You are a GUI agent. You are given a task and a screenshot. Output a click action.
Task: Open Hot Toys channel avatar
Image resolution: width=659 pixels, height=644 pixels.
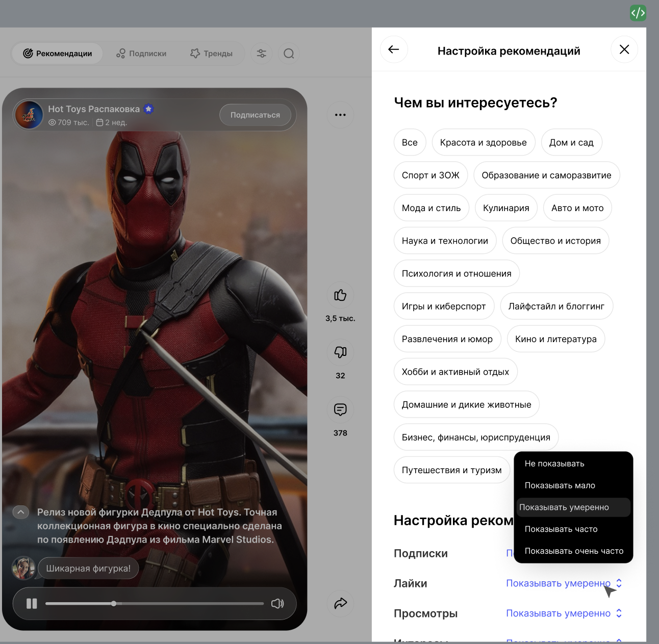point(29,115)
